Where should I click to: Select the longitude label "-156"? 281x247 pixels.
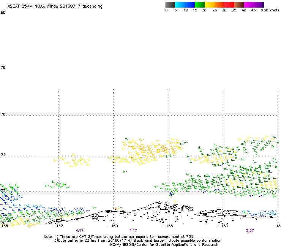(168, 226)
